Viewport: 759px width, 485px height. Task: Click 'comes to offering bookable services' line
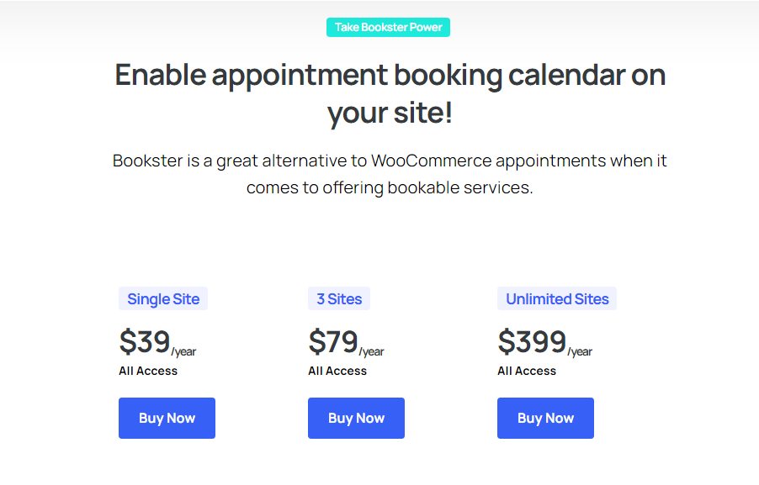(x=390, y=187)
